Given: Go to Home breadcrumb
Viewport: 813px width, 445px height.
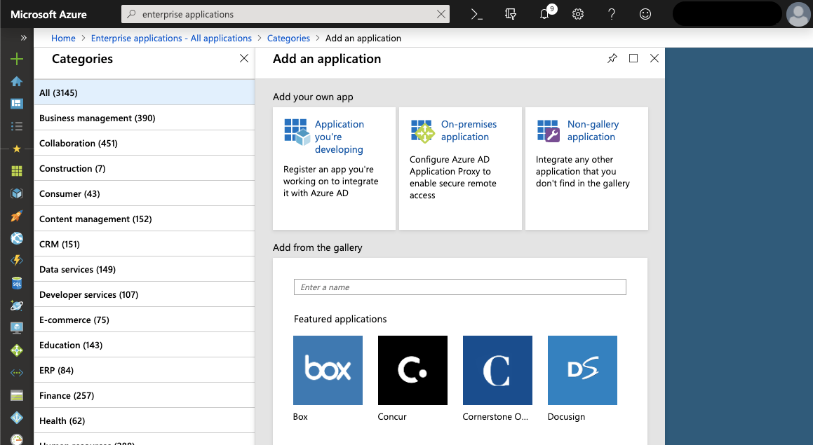Looking at the screenshot, I should point(63,38).
